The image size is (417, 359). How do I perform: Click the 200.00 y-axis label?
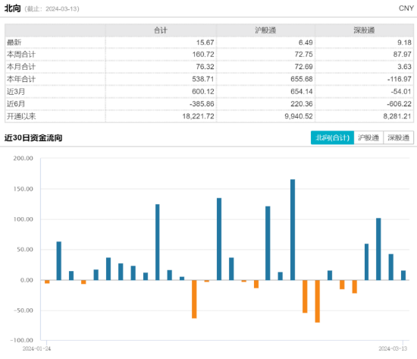point(24,159)
